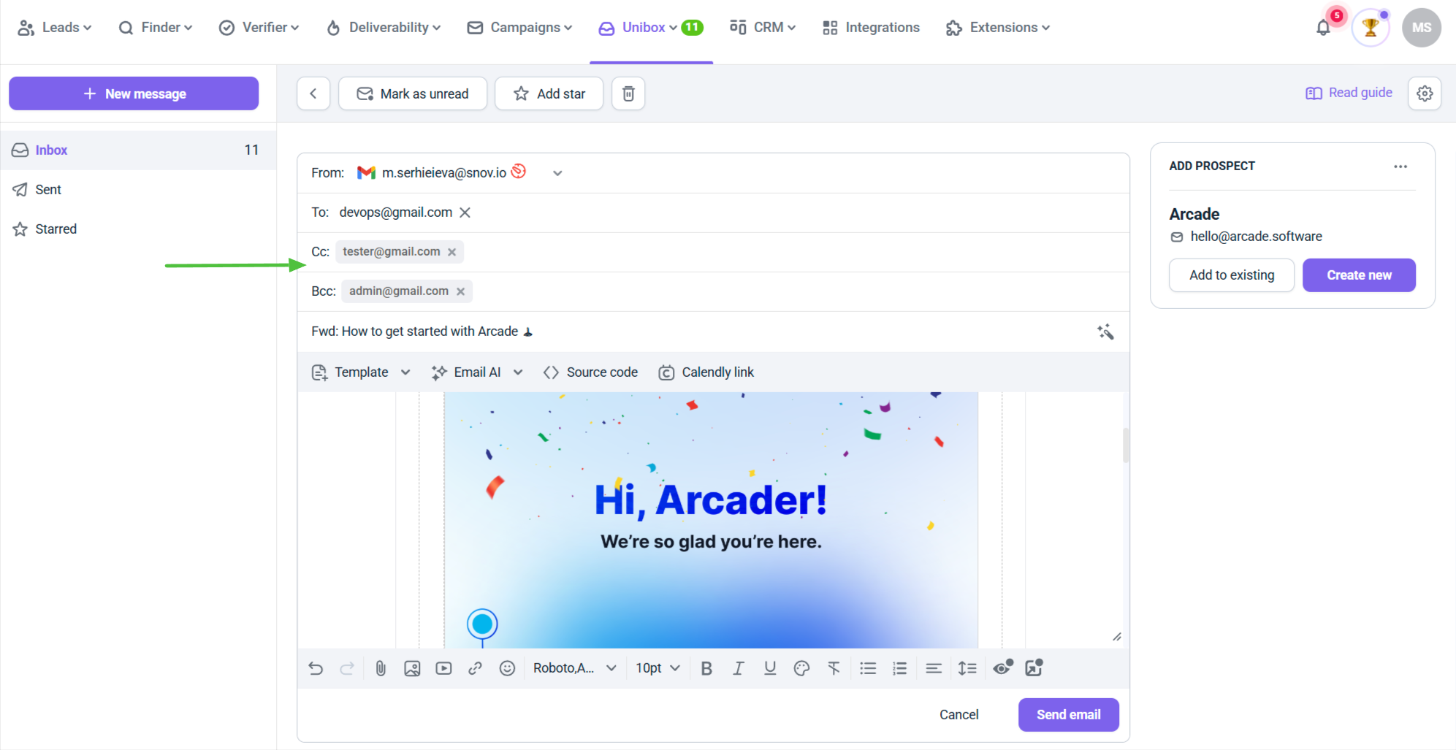Viewport: 1456px width, 750px height.
Task: Select the Starred folder
Action: pos(138,229)
